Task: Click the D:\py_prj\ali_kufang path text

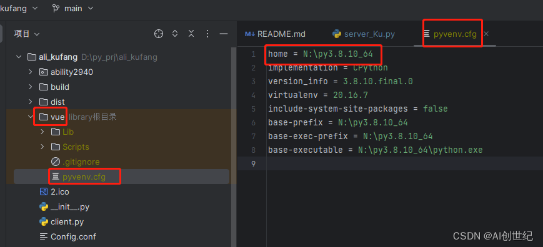Action: [119, 57]
